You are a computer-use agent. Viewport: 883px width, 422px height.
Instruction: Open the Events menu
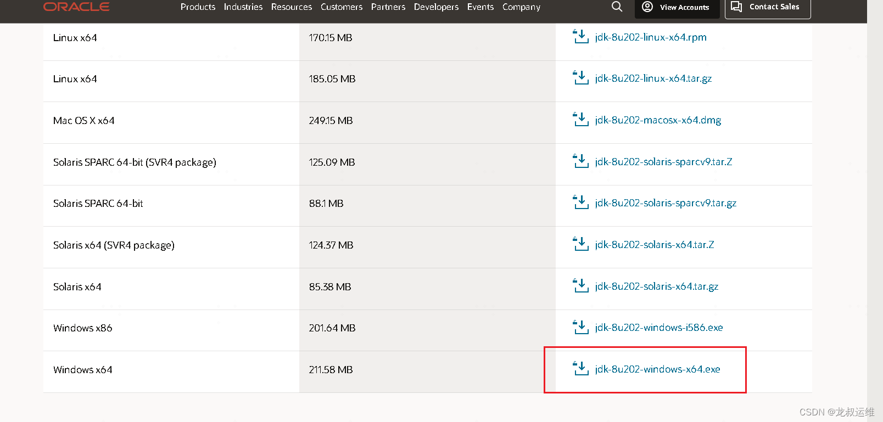480,7
